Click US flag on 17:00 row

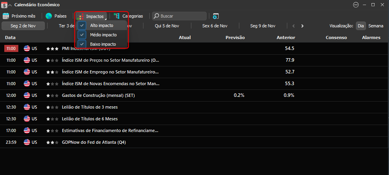(x=27, y=130)
